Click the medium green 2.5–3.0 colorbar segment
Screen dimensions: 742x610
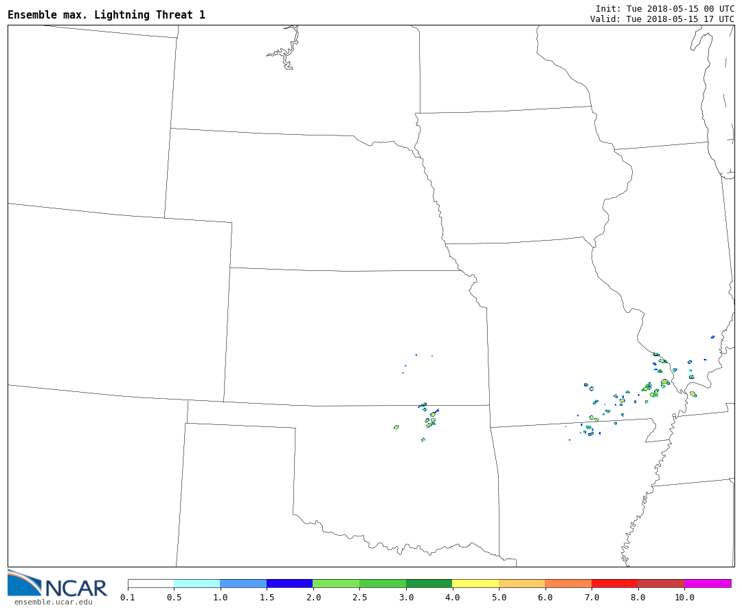tap(383, 583)
